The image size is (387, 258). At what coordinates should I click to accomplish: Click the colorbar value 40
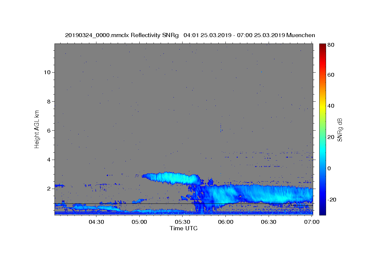(331, 106)
